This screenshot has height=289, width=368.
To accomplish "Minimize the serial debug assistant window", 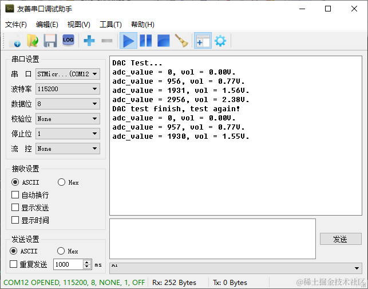I will (x=302, y=9).
